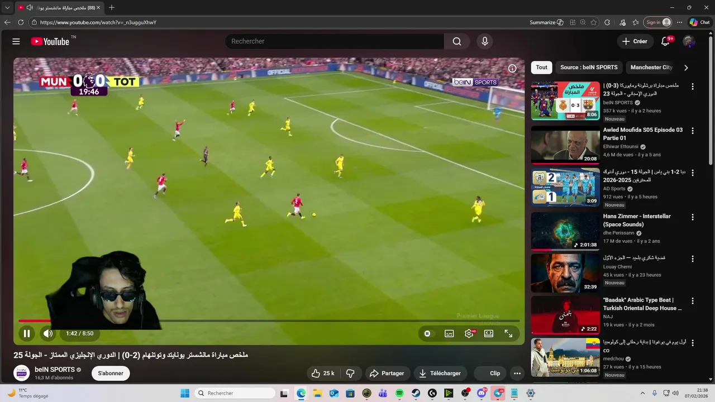Open the Copilot Chat sidebar
This screenshot has height=402, width=715.
700,22
